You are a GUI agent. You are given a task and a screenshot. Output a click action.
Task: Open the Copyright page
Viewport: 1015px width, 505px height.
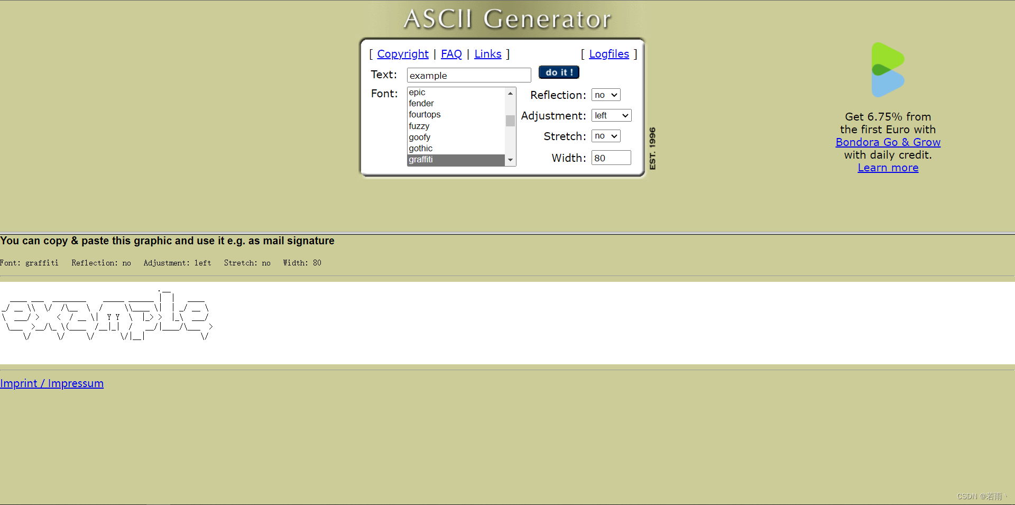click(403, 54)
